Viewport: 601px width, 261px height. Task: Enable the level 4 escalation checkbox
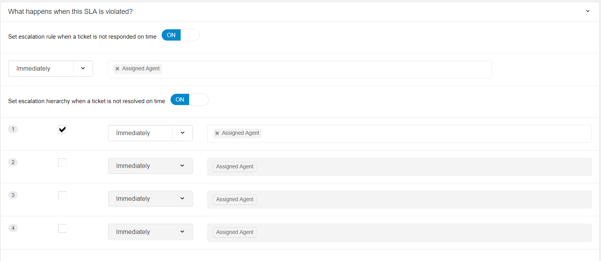(62, 228)
